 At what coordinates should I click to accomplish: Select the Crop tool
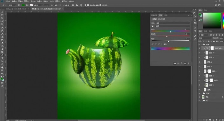click(2, 24)
